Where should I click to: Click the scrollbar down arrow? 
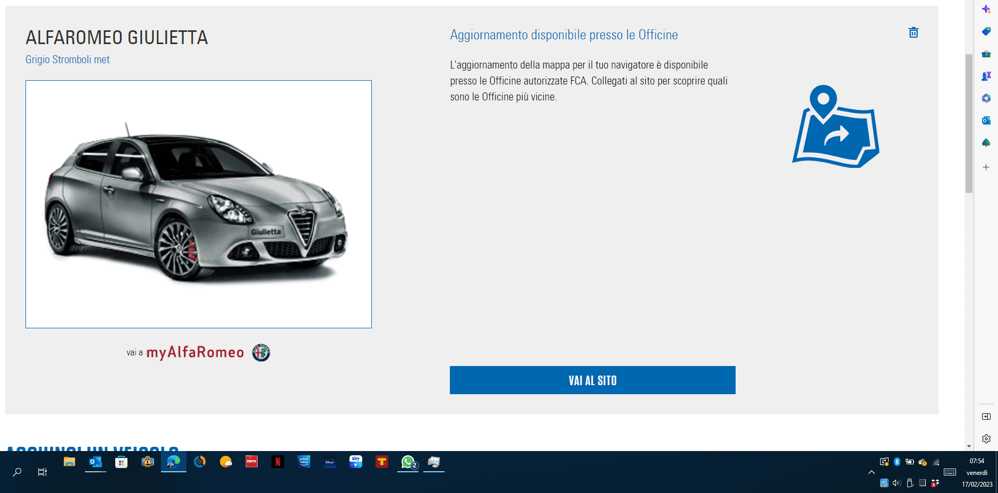pyautogui.click(x=969, y=446)
